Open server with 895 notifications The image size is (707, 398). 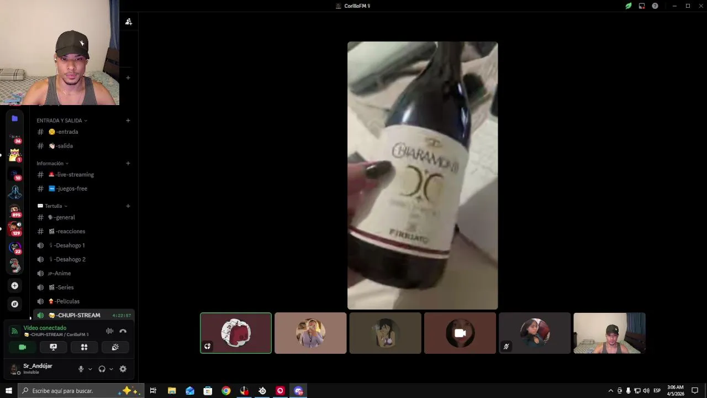(15, 211)
